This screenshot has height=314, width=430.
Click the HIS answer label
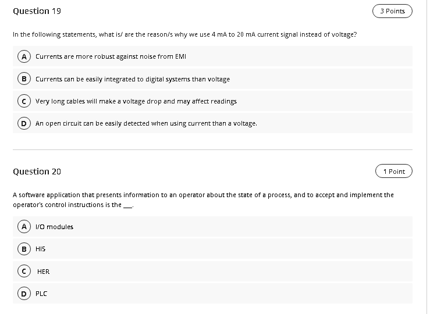point(40,249)
